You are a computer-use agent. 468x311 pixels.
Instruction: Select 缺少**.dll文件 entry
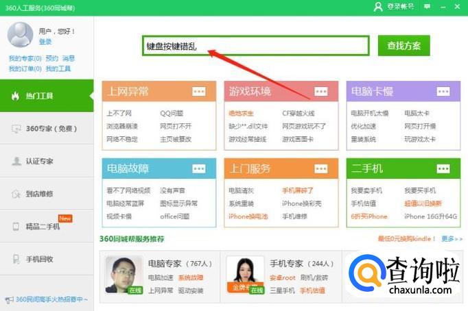pyautogui.click(x=248, y=126)
